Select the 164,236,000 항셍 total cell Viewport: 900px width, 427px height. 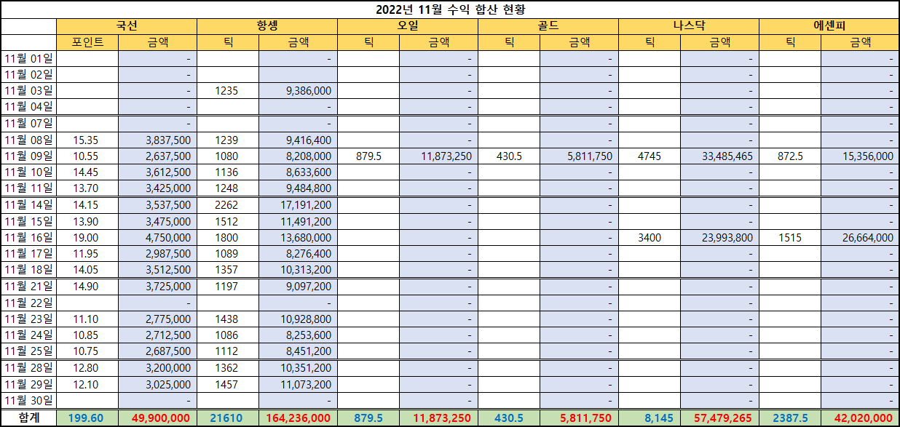(x=298, y=418)
